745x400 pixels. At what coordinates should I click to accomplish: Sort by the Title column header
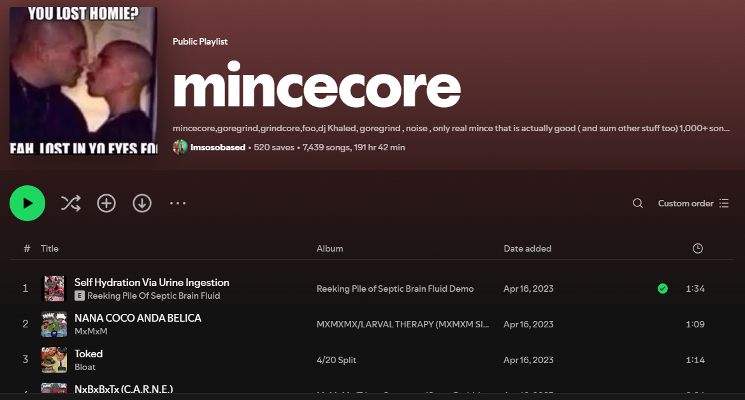[x=50, y=248]
